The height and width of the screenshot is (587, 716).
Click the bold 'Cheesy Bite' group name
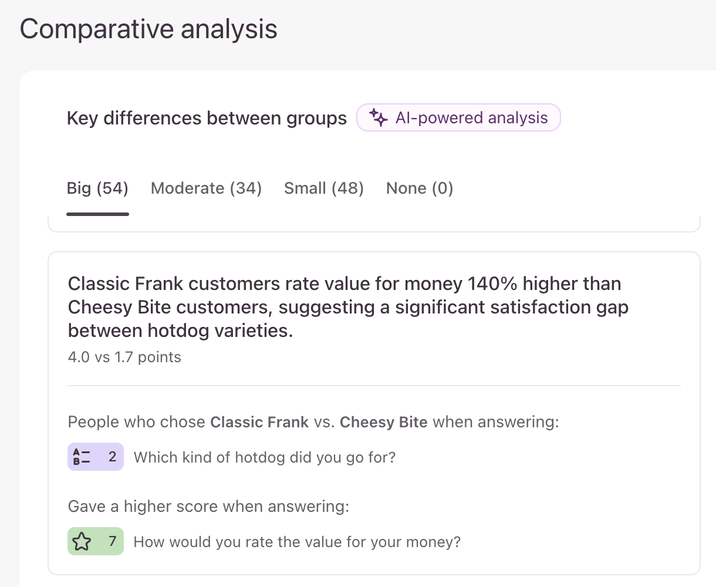384,422
